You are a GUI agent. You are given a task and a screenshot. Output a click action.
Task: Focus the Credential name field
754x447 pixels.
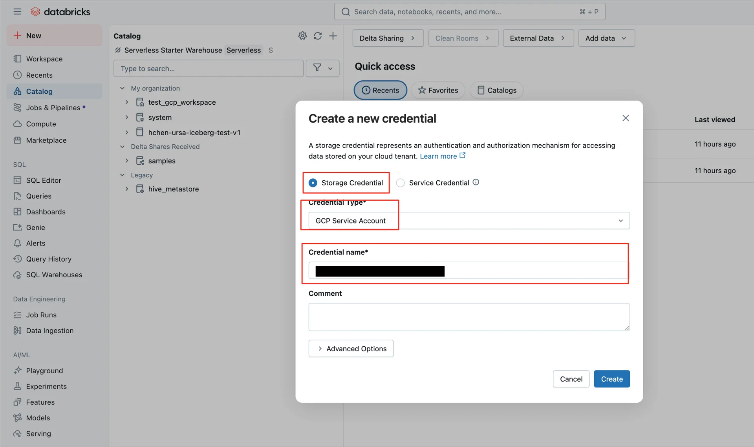click(469, 271)
